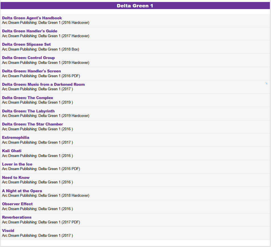
Task: Select the '(2017 )' publisher line under Music from a Darkened Room
Action: coord(37,89)
